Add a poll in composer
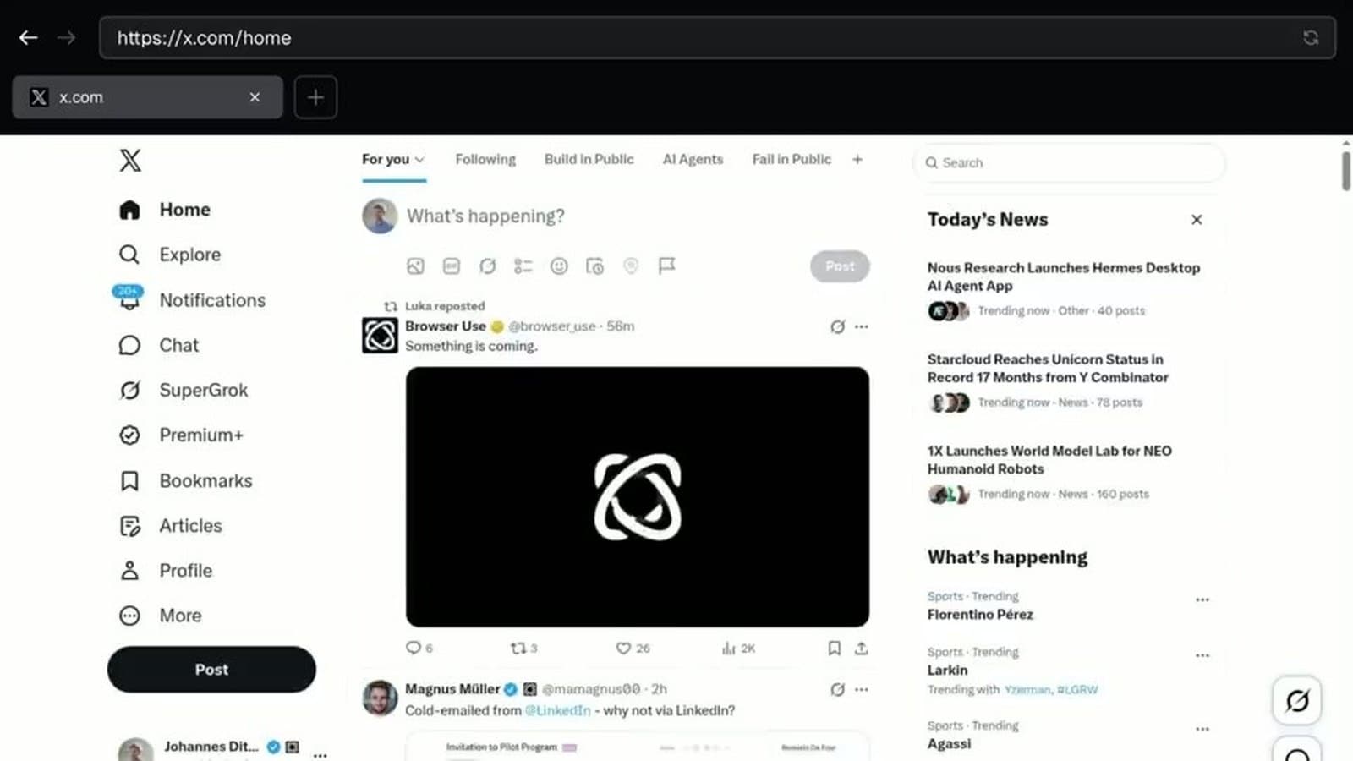 pyautogui.click(x=523, y=266)
